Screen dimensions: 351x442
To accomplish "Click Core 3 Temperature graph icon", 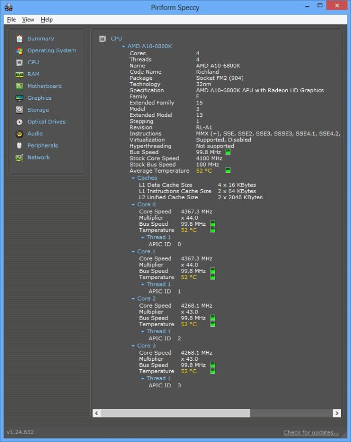I will click(213, 371).
